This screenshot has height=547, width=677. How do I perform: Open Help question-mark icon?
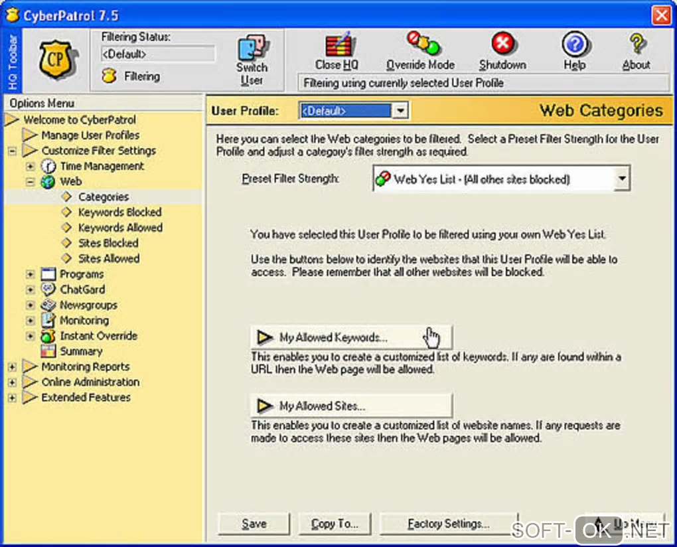575,44
